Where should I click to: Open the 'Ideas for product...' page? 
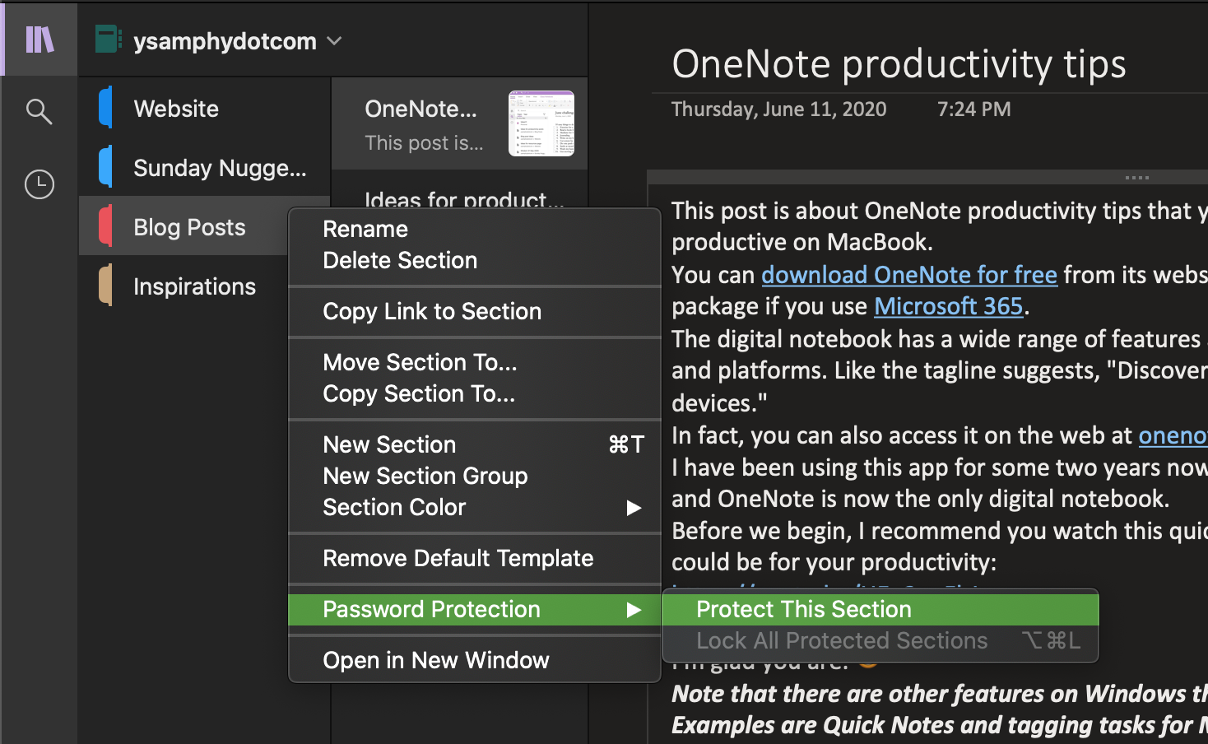point(464,199)
